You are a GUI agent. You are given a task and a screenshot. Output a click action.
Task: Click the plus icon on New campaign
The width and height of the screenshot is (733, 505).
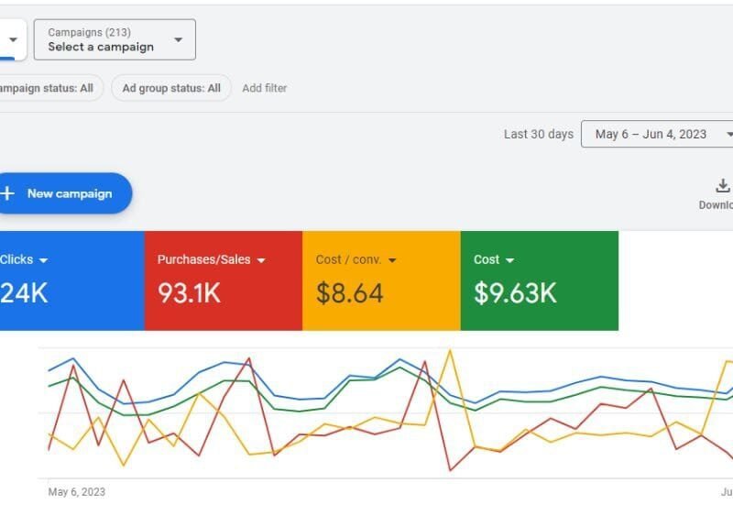pos(8,193)
